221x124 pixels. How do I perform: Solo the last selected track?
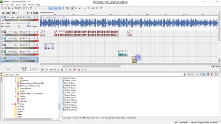(x=38, y=58)
